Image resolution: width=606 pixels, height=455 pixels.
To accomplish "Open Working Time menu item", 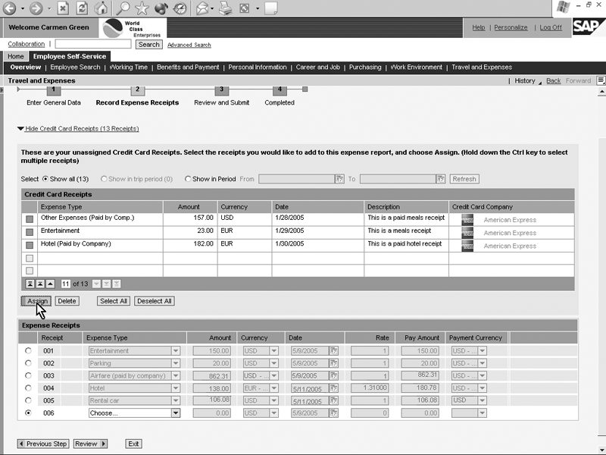I will tap(128, 67).
